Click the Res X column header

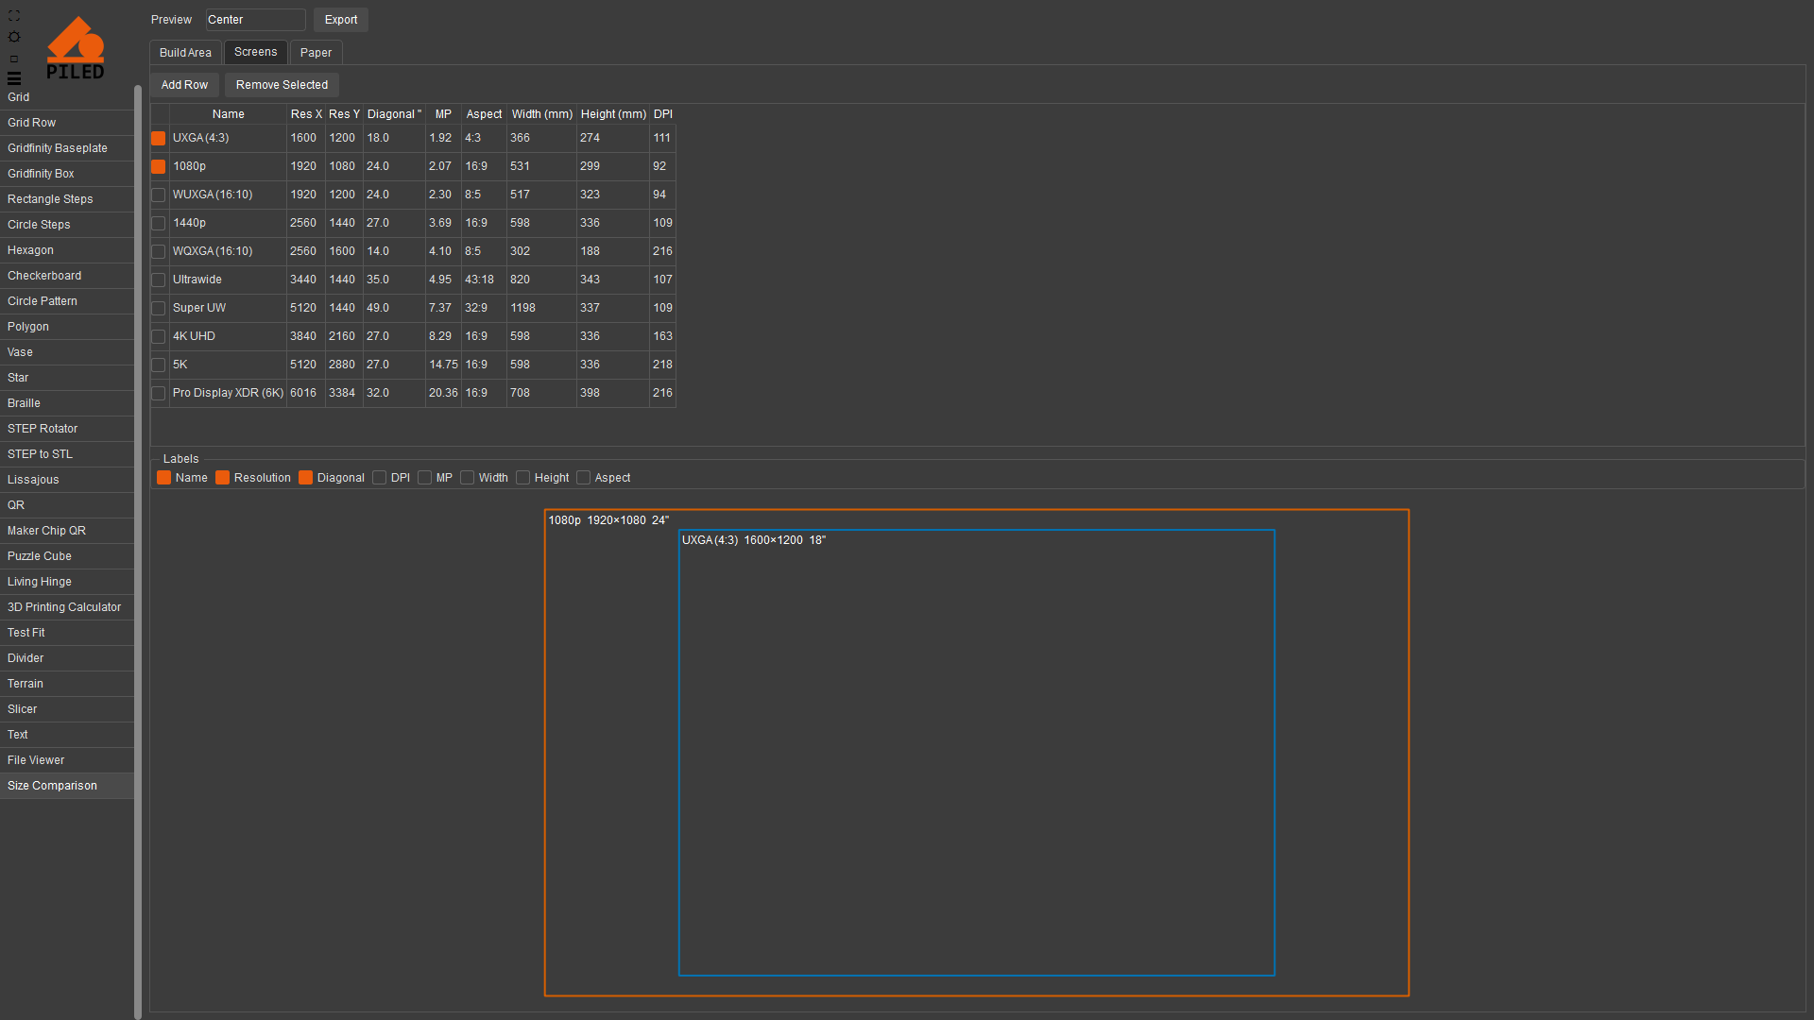point(306,114)
